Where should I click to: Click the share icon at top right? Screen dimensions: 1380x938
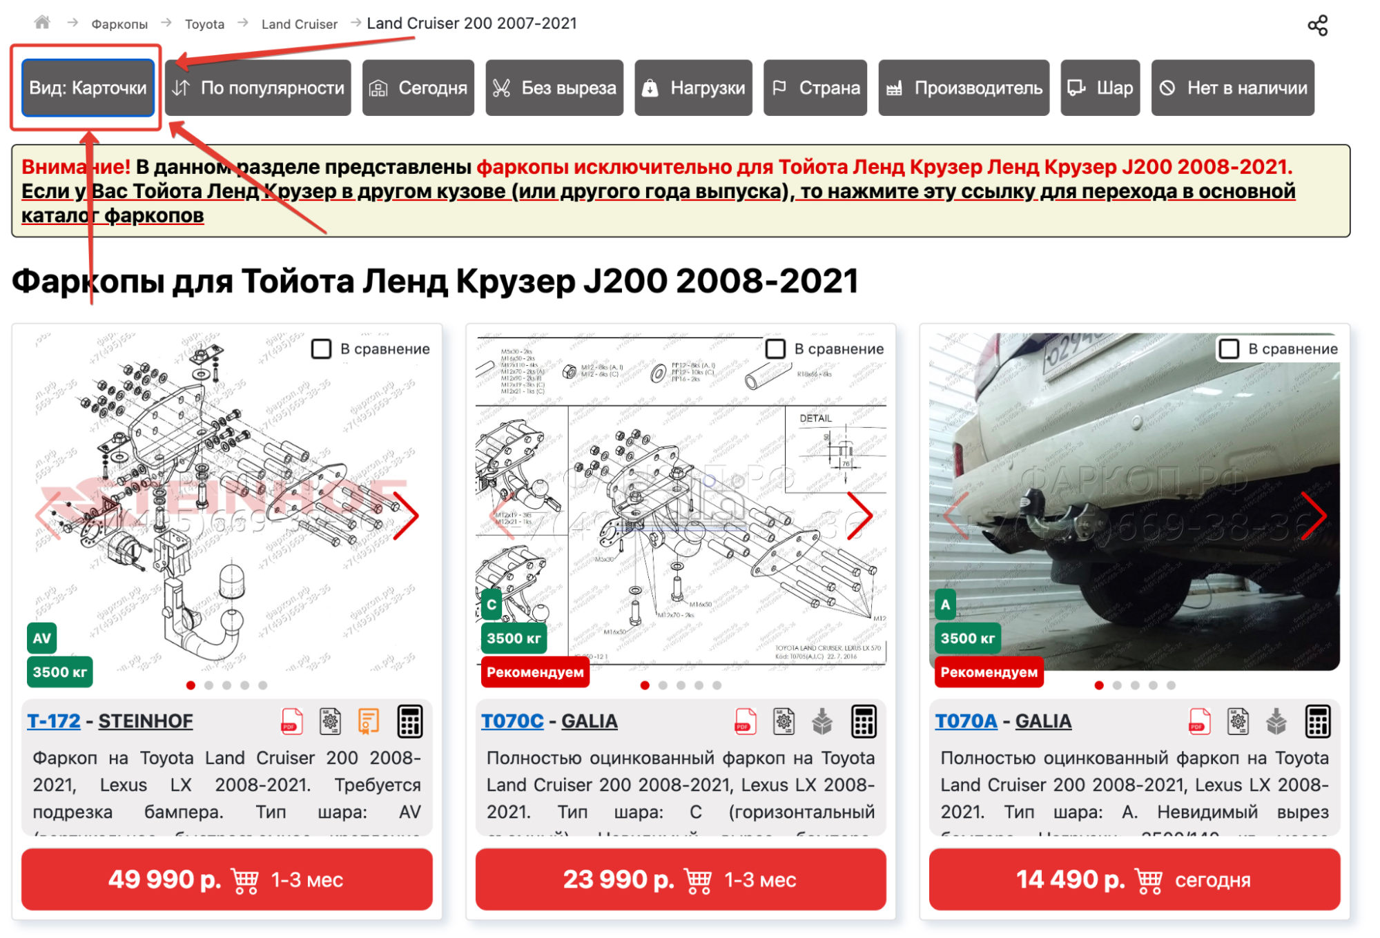coord(1317,26)
